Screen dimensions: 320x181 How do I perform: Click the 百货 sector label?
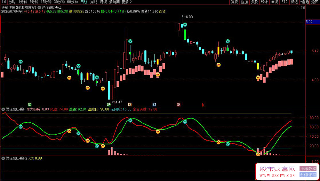click(163, 12)
